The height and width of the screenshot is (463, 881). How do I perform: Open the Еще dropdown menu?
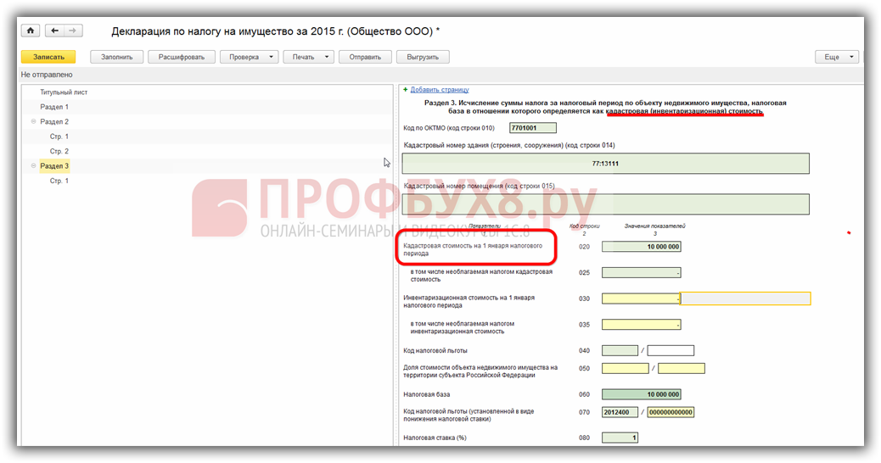click(x=837, y=57)
